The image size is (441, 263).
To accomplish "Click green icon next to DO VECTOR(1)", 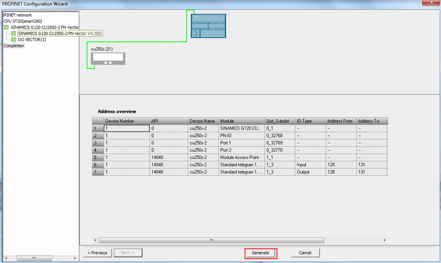I will point(14,40).
